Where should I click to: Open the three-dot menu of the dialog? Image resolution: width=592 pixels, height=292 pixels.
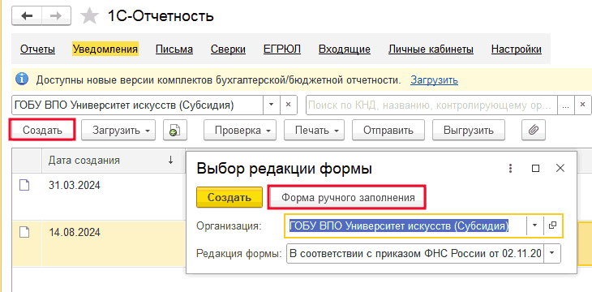(510, 168)
